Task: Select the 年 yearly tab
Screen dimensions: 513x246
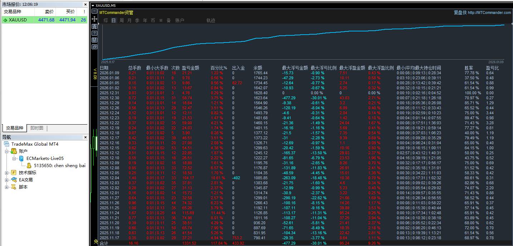Action: tap(145, 21)
